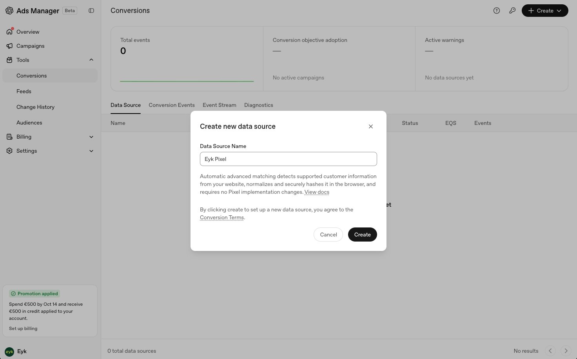Collapse the Tools section chevron

[x=91, y=60]
